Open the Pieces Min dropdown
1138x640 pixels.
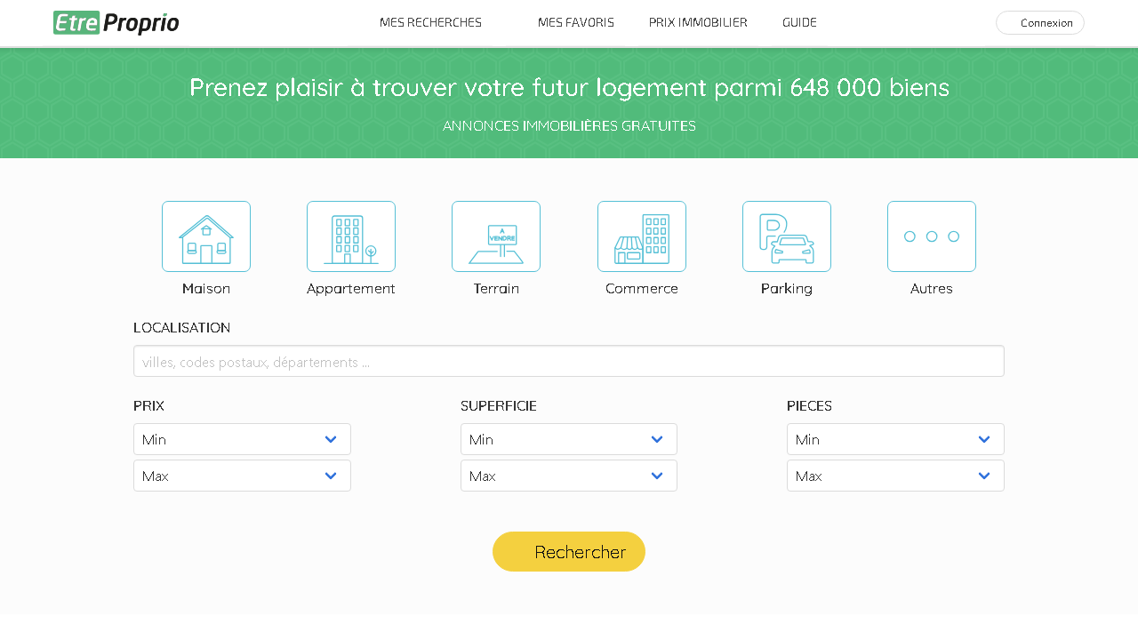tap(895, 439)
